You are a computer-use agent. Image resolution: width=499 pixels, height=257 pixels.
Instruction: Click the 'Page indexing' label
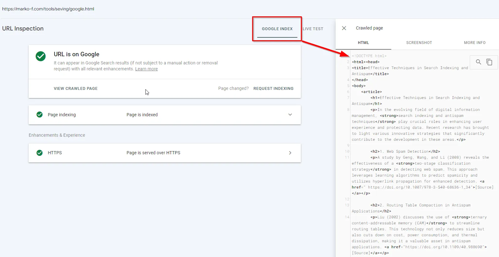pyautogui.click(x=62, y=115)
